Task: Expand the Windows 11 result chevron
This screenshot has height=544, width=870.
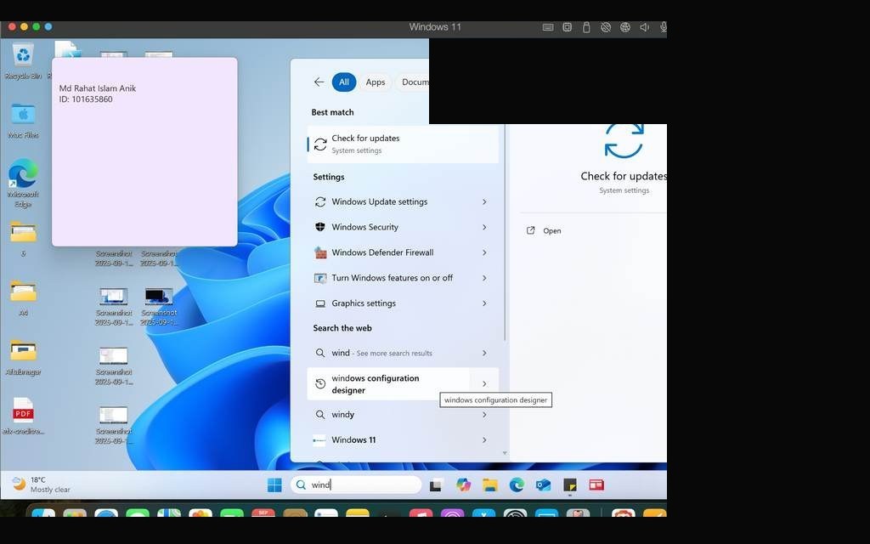Action: tap(484, 440)
